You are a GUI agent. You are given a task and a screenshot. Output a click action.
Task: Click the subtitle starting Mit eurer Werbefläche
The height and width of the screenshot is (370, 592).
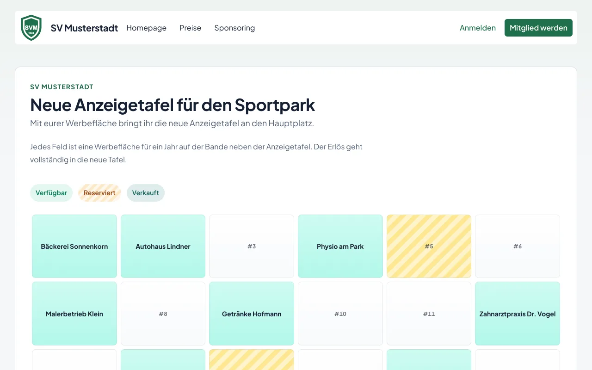(172, 123)
